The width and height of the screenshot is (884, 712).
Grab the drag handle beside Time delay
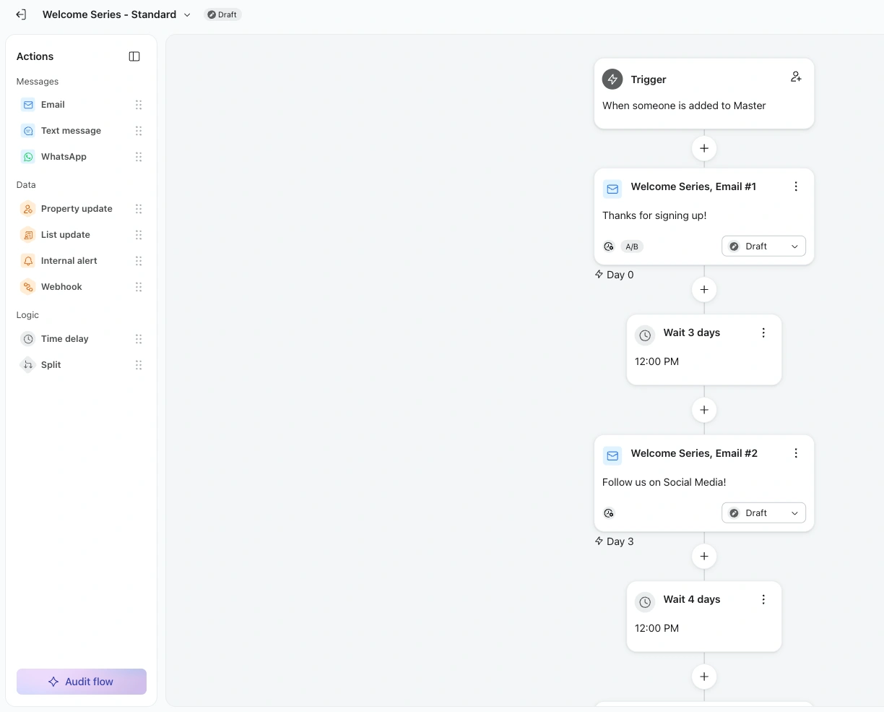point(139,339)
